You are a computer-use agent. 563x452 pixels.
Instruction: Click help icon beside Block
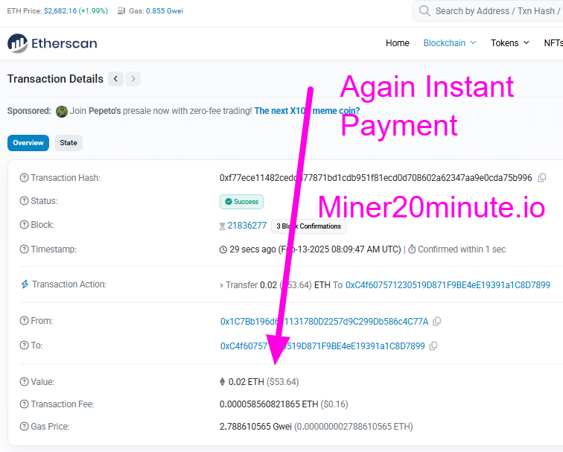tap(24, 225)
